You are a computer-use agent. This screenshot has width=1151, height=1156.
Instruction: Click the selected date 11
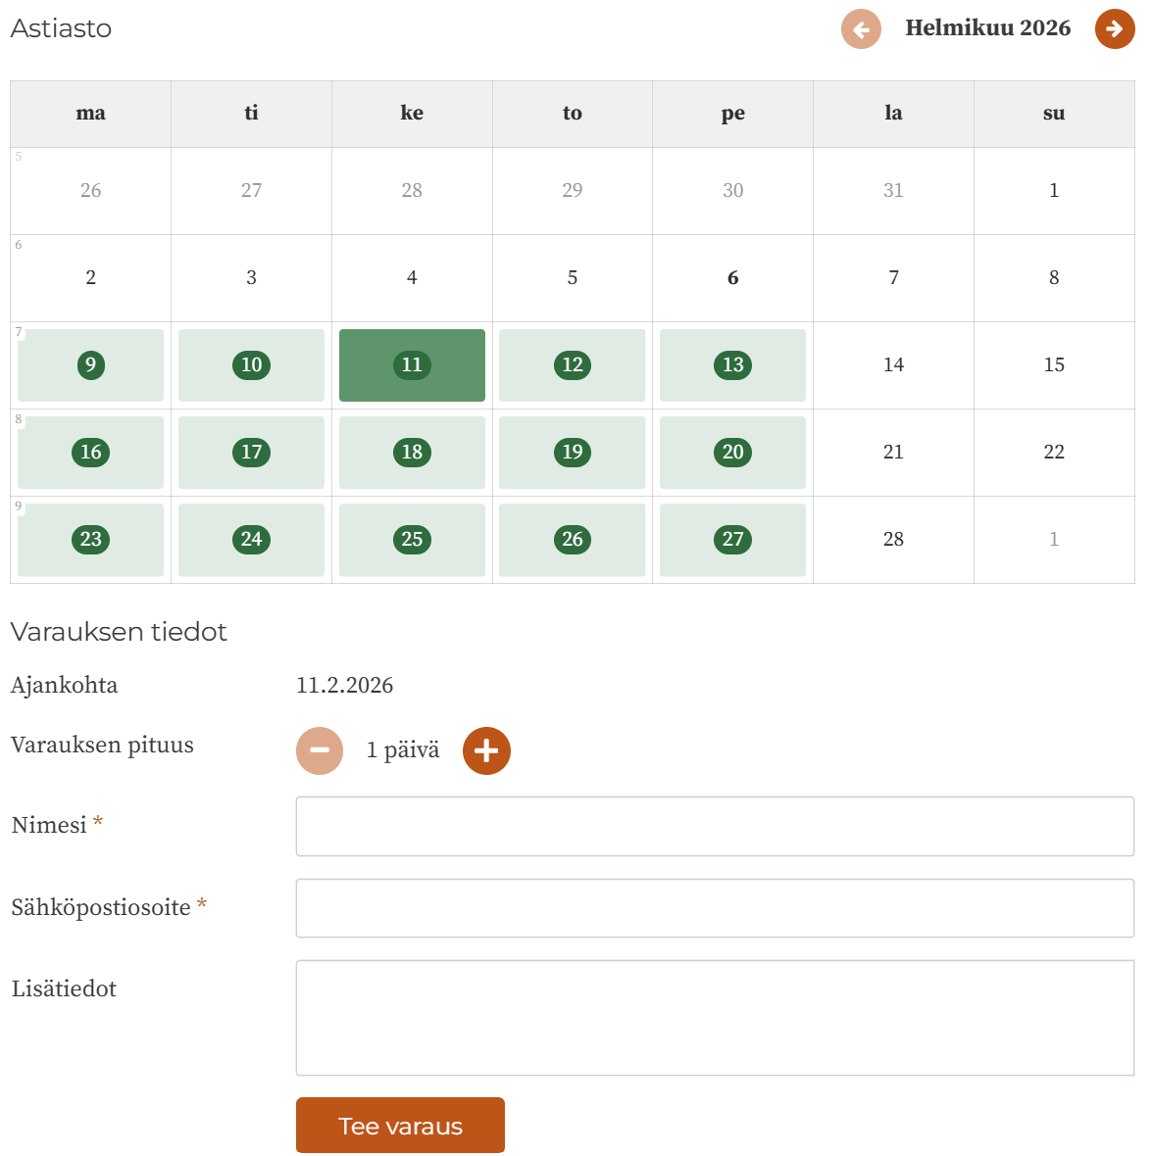(412, 365)
